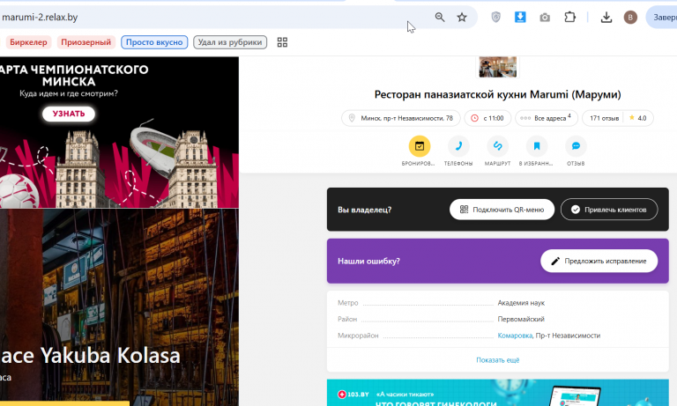The height and width of the screenshot is (406, 677).
Task: Expand the Все адреса address list
Action: (x=547, y=118)
